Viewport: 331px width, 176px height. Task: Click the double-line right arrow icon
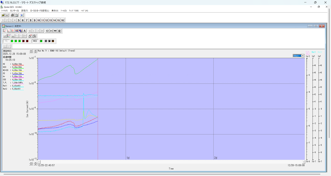[59, 31]
